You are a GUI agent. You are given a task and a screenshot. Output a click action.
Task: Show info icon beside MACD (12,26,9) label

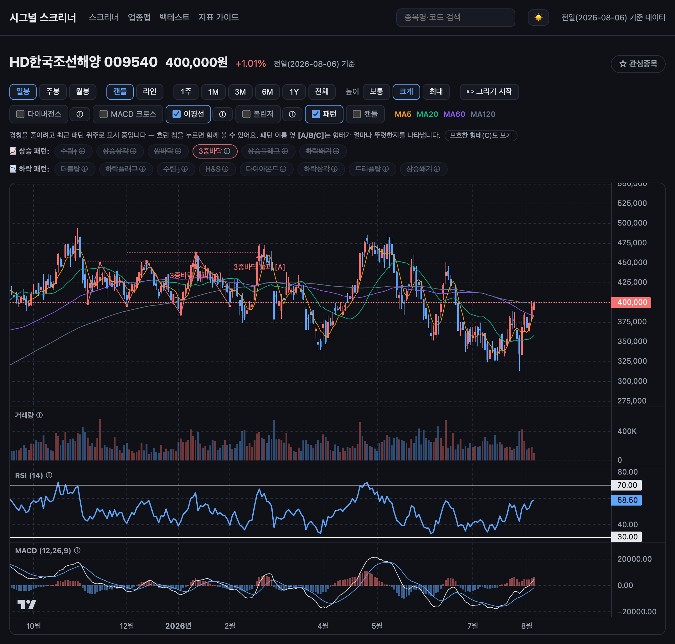(x=77, y=550)
